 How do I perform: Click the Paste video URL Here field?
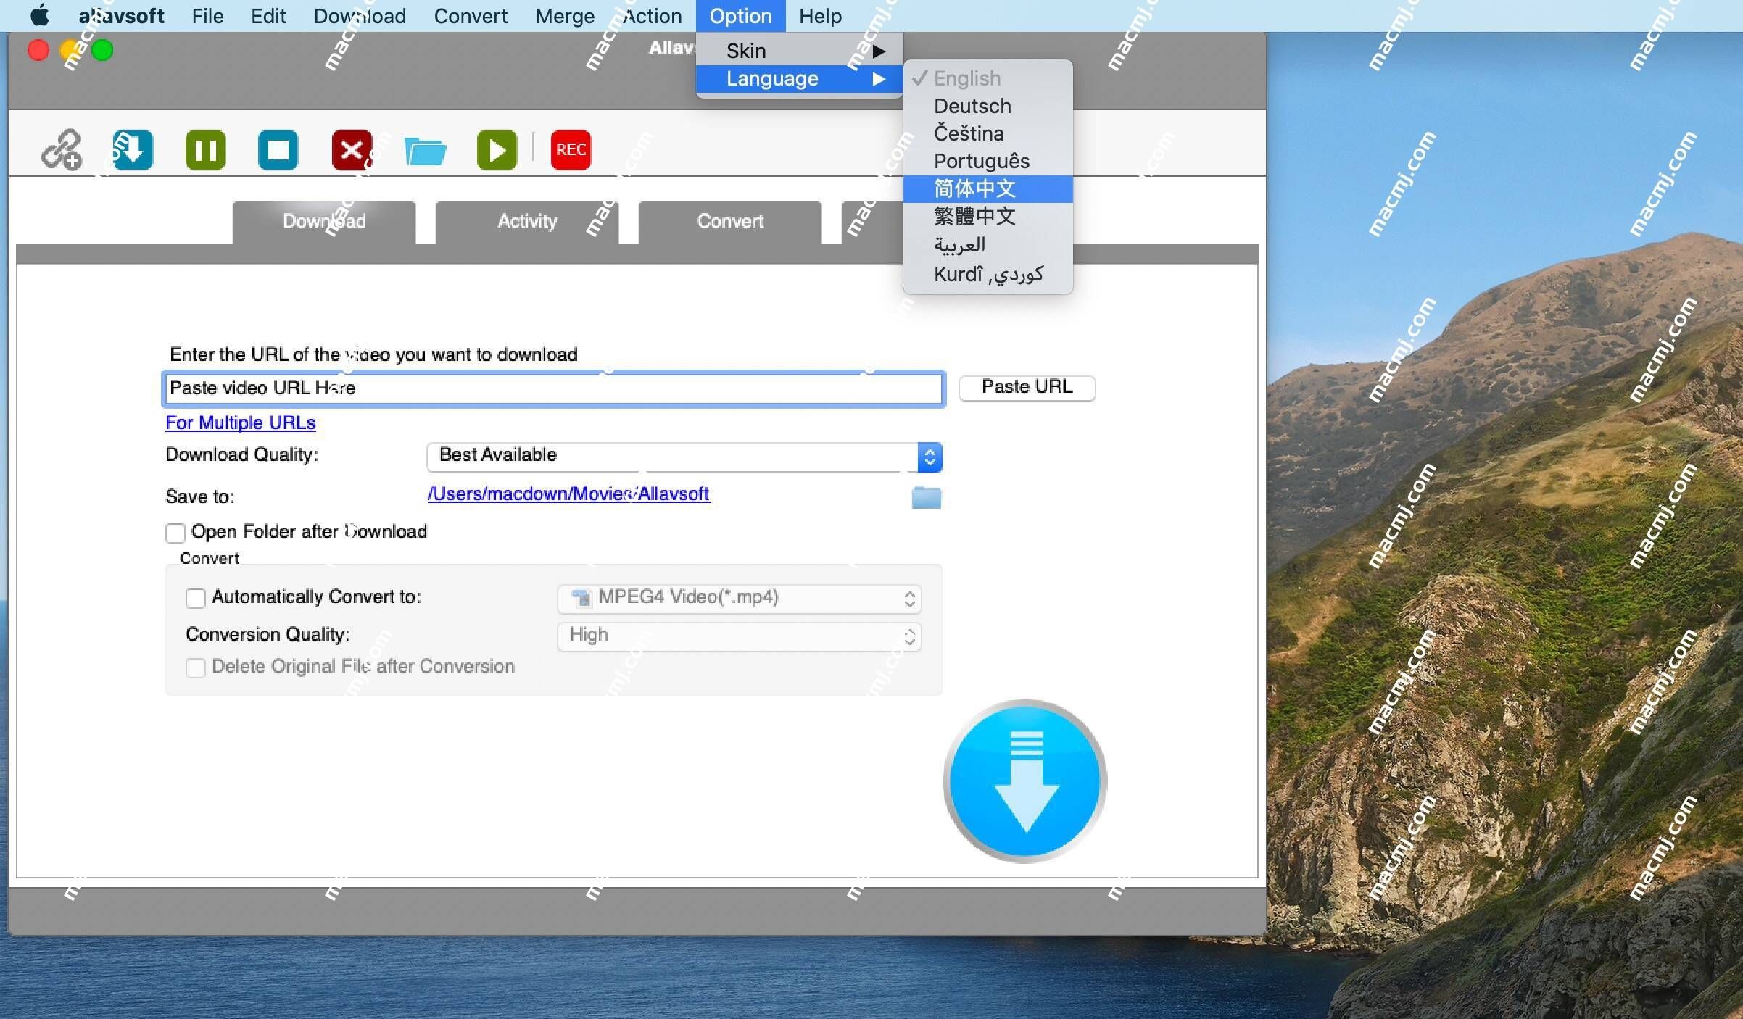coord(554,388)
